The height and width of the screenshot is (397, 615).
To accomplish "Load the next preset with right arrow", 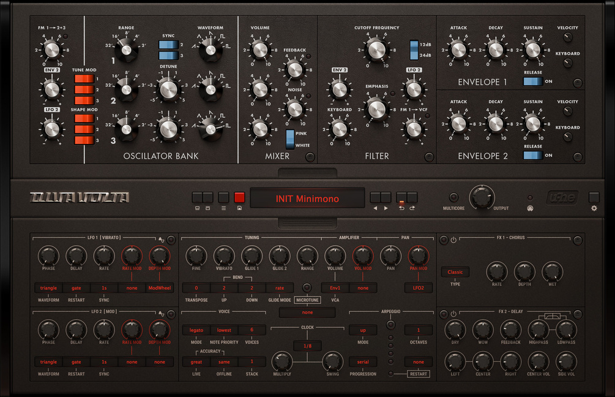I will (x=386, y=197).
